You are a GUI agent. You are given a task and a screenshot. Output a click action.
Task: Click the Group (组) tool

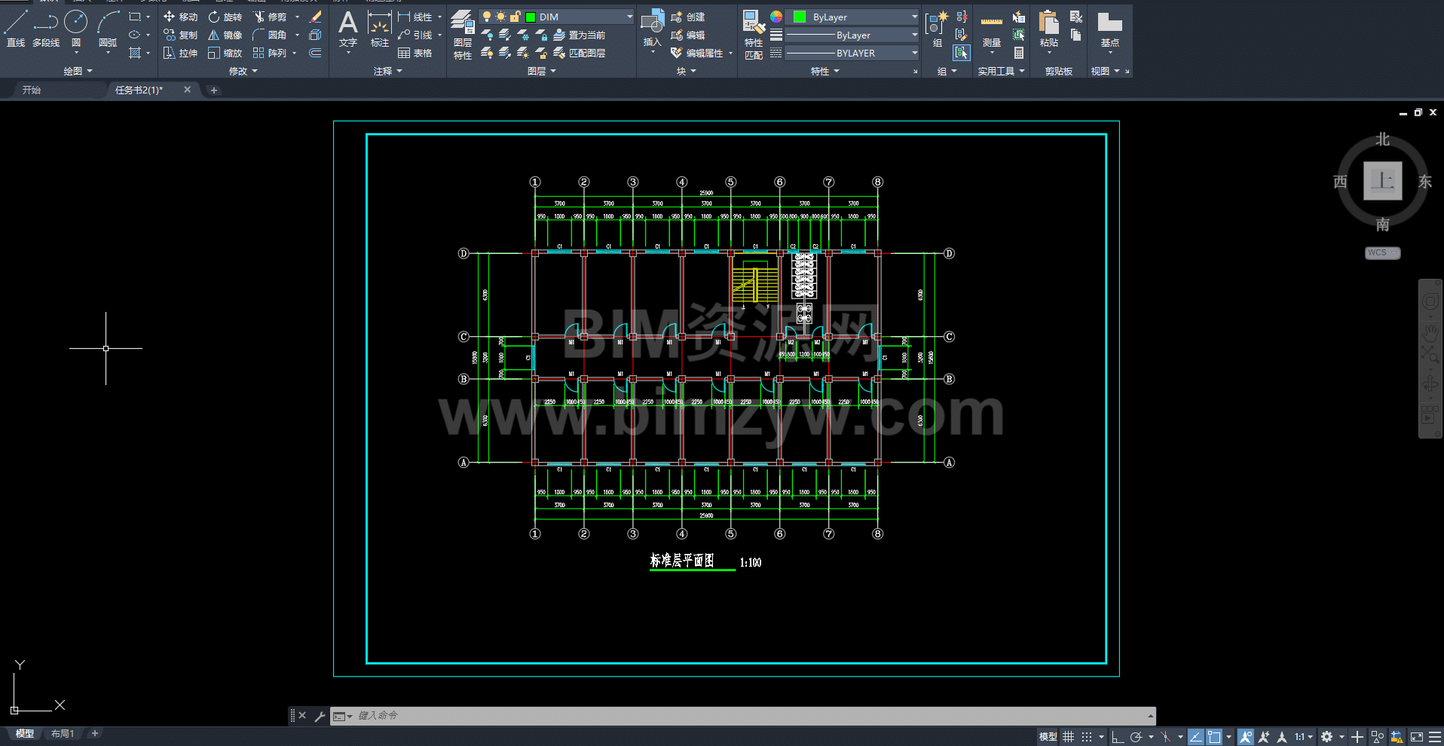pyautogui.click(x=937, y=29)
